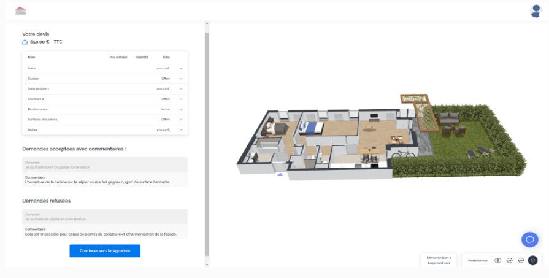The image size is (549, 278).
Task: Click the Total column header
Action: (166, 58)
